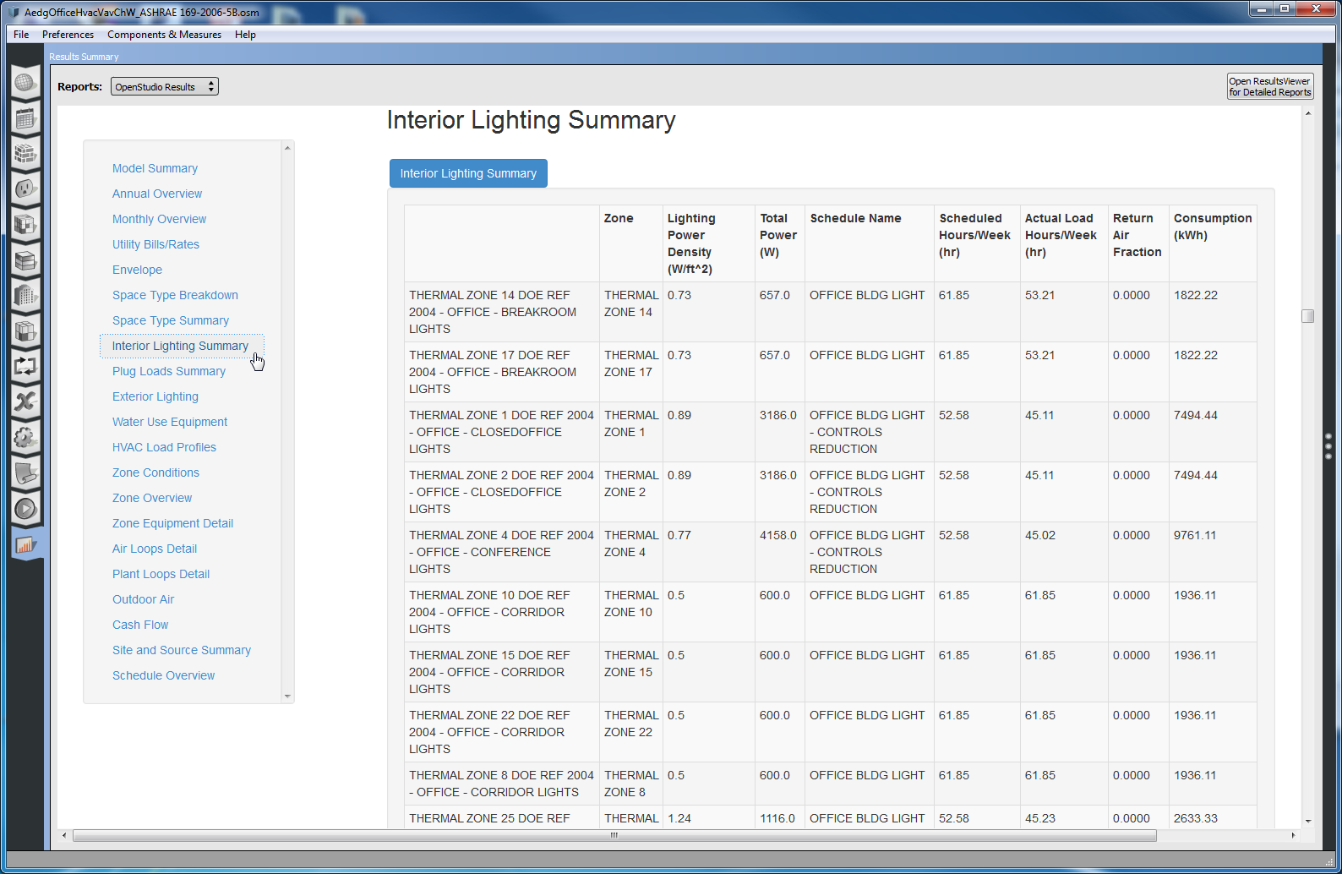
Task: Open the Geometry tab (stacked floors icon)
Action: point(25,259)
